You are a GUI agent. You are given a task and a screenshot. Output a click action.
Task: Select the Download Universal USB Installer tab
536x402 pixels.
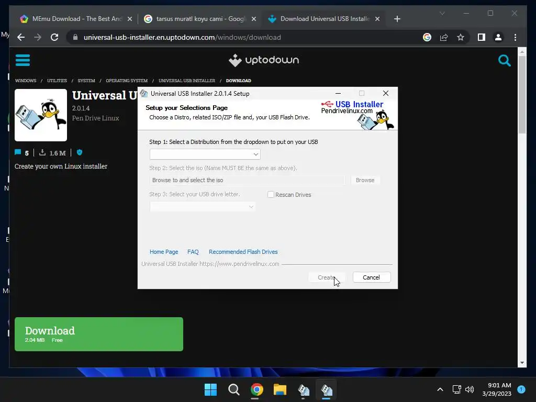pos(324,19)
